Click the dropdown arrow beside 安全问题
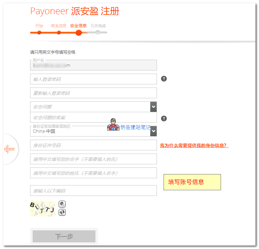259x249 pixels. tap(153, 107)
